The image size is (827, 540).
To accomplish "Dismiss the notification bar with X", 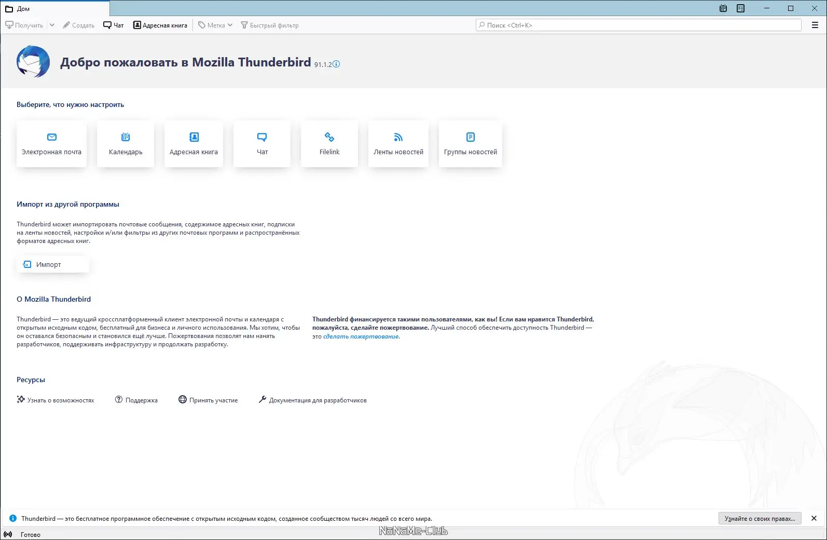I will click(814, 518).
